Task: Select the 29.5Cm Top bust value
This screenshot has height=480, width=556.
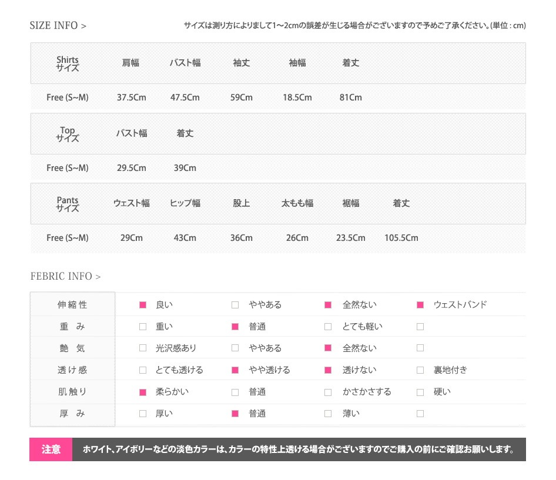Action: pos(132,168)
